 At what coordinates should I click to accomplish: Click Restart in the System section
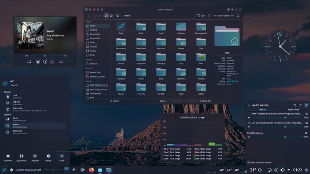[x=35, y=126]
